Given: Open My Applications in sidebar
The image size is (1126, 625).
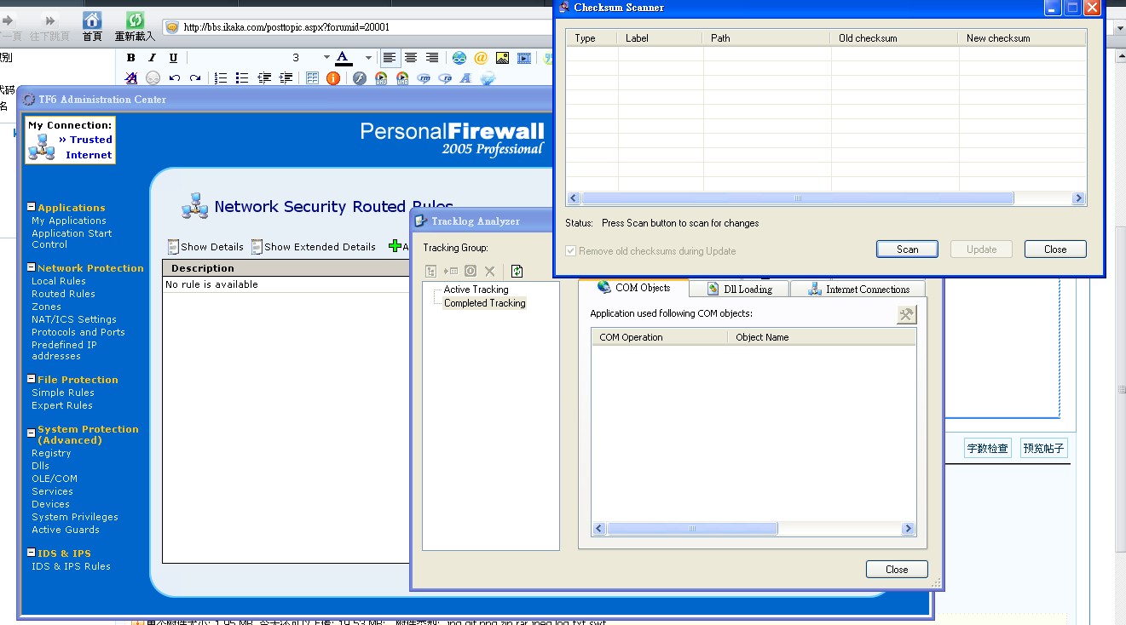Looking at the screenshot, I should pos(69,221).
